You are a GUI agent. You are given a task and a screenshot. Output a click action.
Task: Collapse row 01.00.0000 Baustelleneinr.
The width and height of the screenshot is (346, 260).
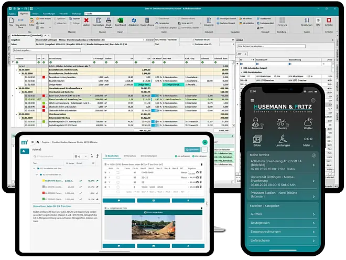point(17,70)
